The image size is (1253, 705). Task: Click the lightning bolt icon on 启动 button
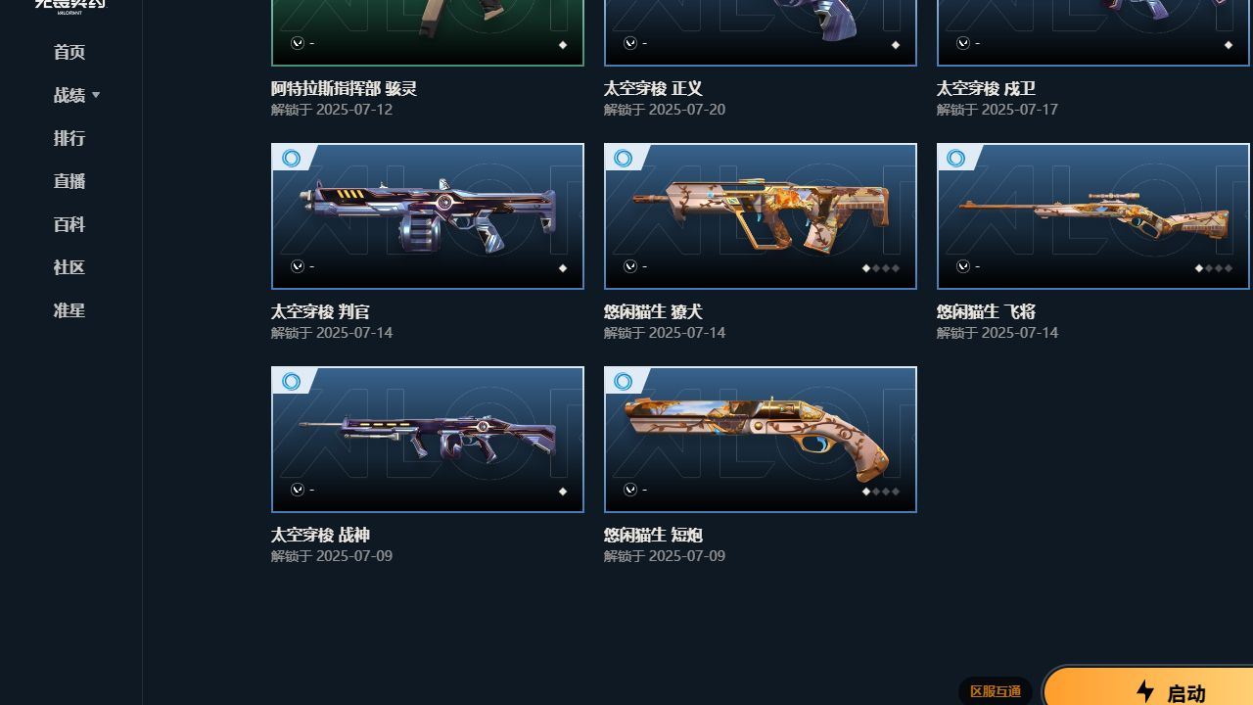tap(1145, 691)
